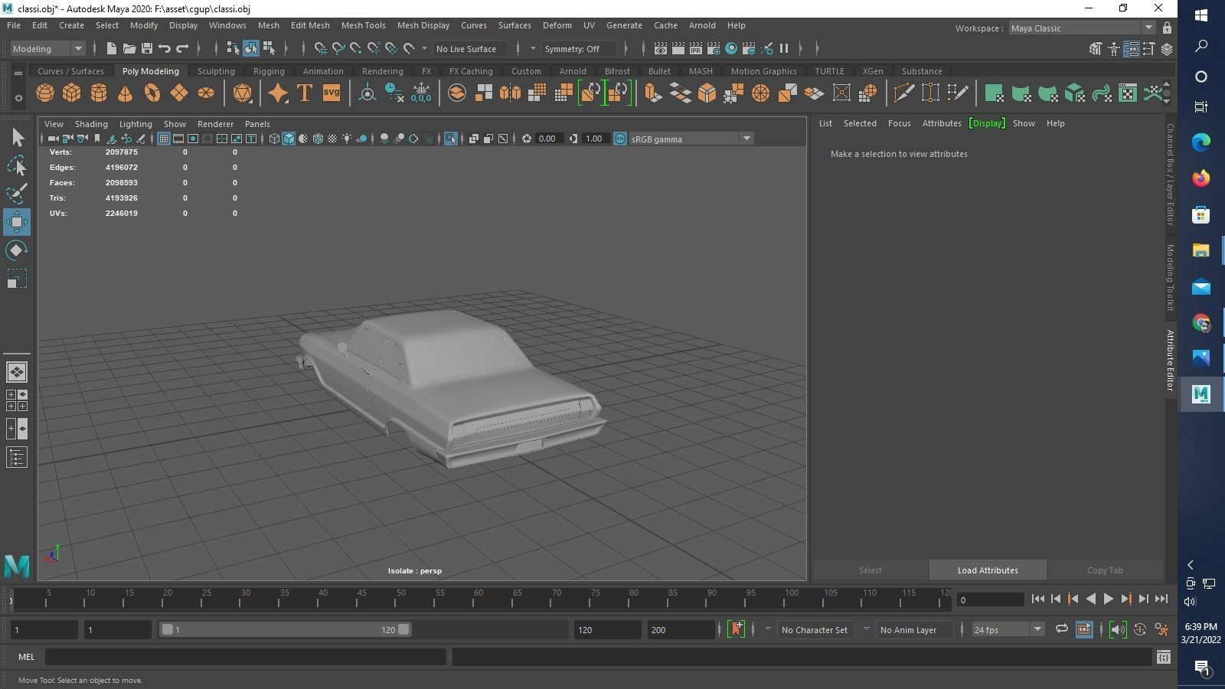Viewport: 1225px width, 689px height.
Task: Create a polygon plane from the shelf
Action: [x=179, y=93]
